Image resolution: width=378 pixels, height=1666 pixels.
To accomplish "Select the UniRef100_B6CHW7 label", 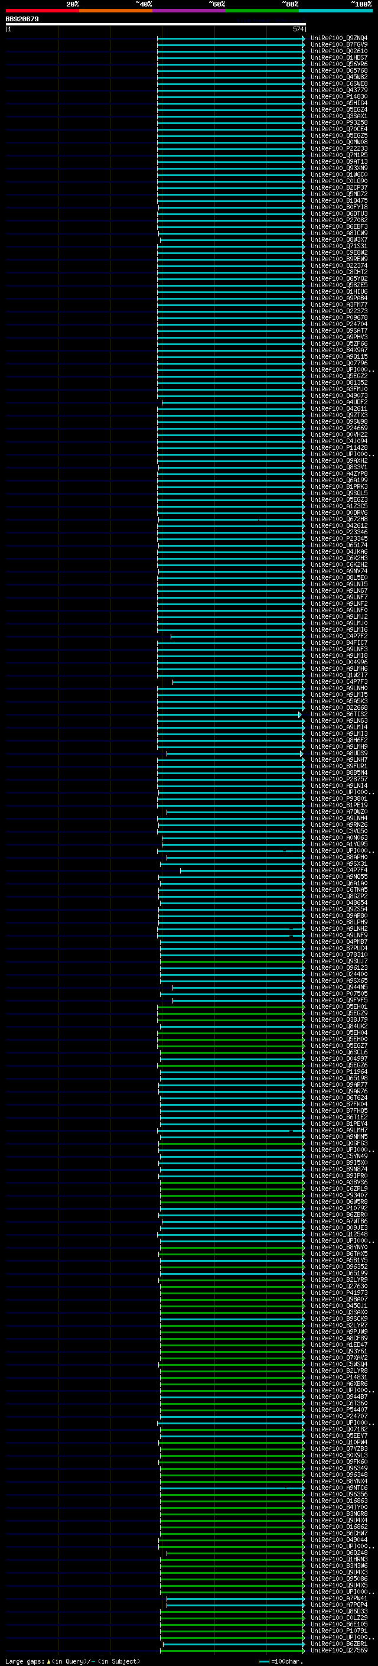I will (339, 1533).
